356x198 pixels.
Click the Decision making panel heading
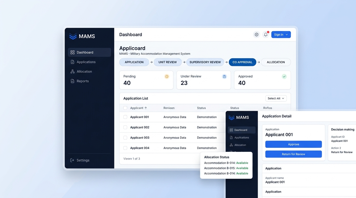click(343, 129)
